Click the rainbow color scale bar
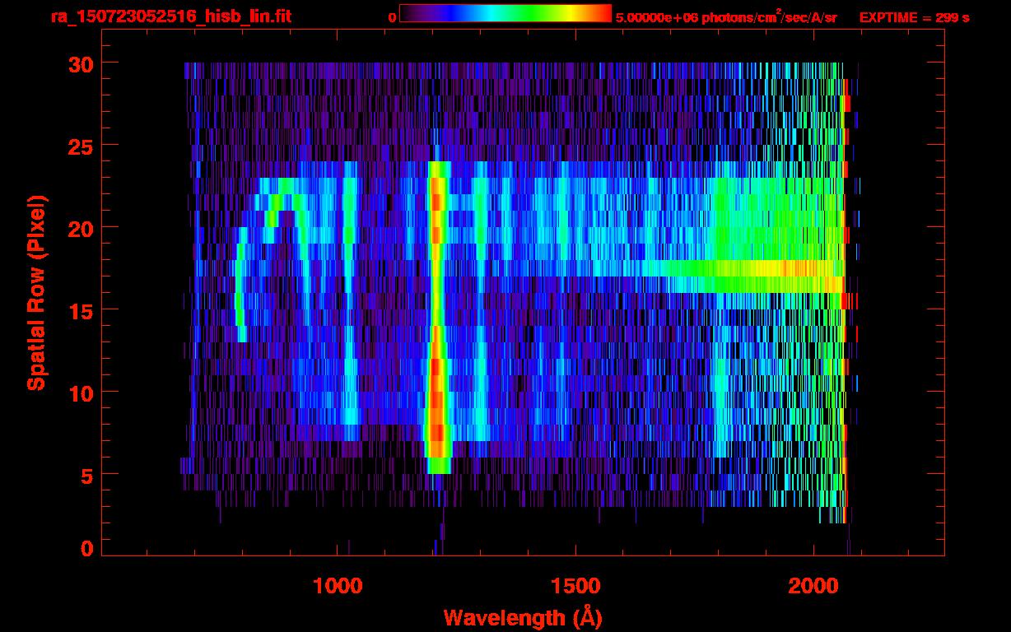Viewport: 1011px width, 632px height. coord(505,13)
